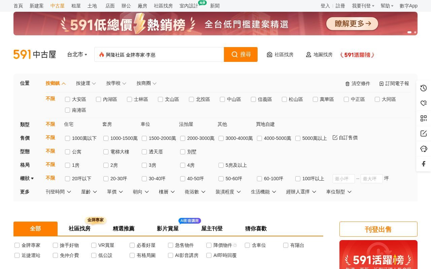Open favorites heart icon in right sidebar
This screenshot has width=431, height=269.
pyautogui.click(x=424, y=103)
